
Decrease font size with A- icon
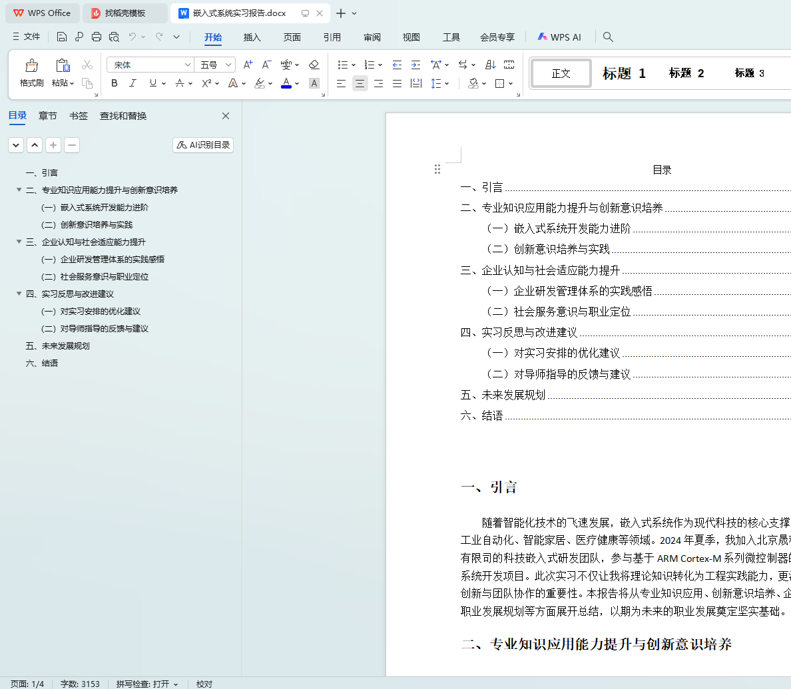(266, 65)
